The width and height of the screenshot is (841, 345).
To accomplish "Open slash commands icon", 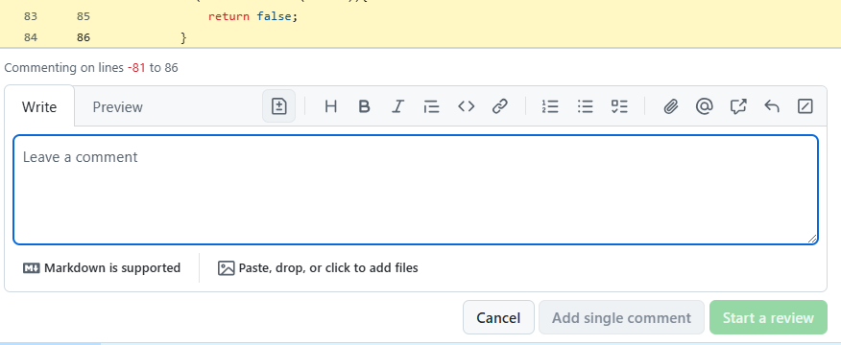I will [x=805, y=106].
